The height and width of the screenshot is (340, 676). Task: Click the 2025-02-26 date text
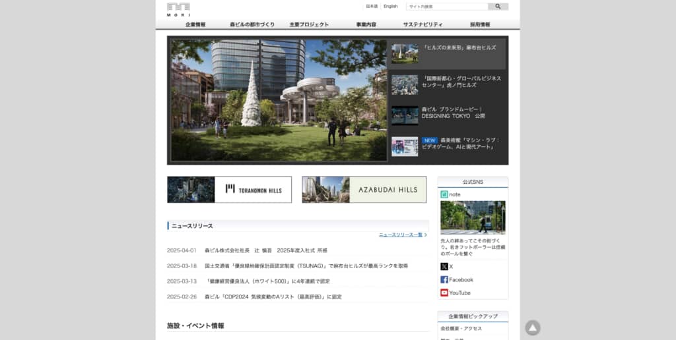[182, 297]
